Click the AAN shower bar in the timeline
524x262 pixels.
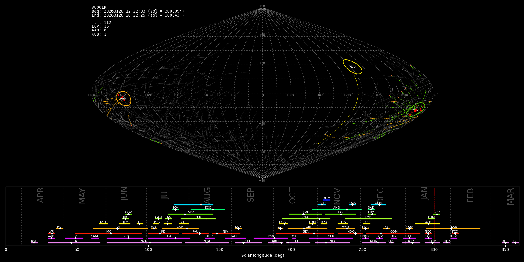tap(453, 229)
